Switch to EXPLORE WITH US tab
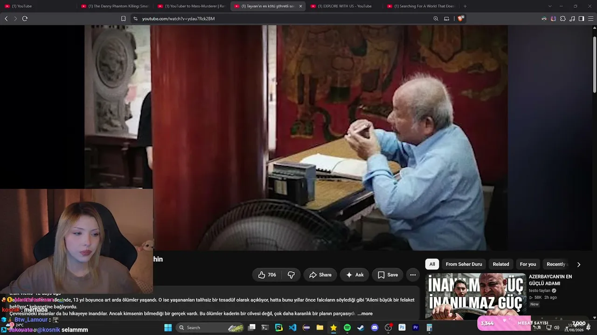 tap(344, 6)
